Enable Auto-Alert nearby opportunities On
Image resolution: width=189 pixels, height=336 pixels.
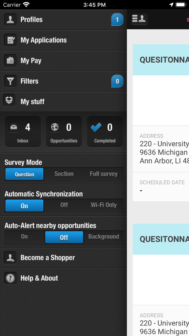pyautogui.click(x=24, y=237)
